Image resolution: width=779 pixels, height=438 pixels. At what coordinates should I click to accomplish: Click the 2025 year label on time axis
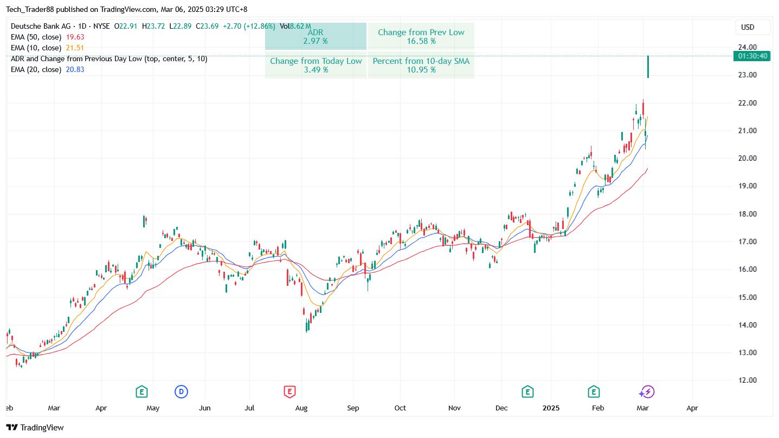coord(551,408)
